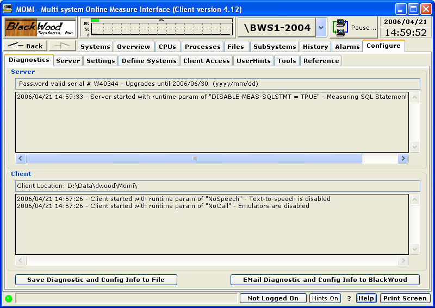
Task: Click the empty status message field
Action: point(127,298)
